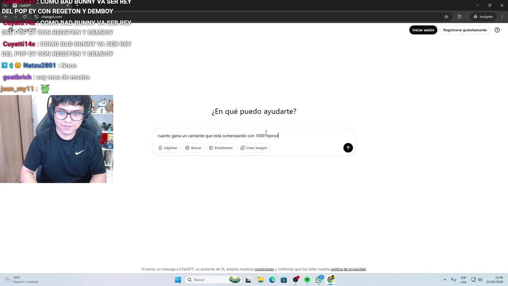Viewport: 508px width, 286px height.
Task: Open the clock showing 22:56
Action: 494,280
